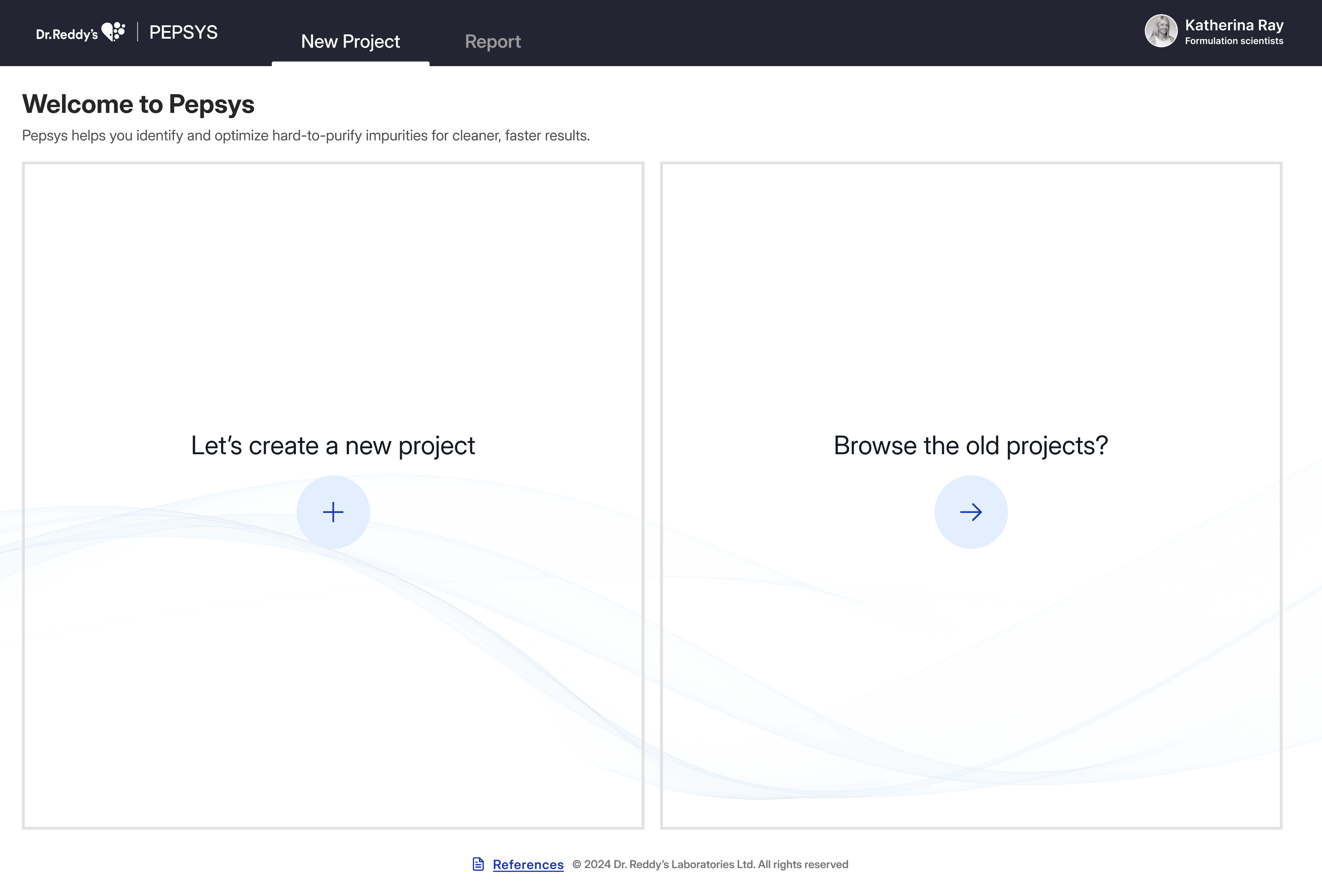This screenshot has height=881, width=1322.
Task: Click the right arrow browse icon
Action: click(x=971, y=512)
